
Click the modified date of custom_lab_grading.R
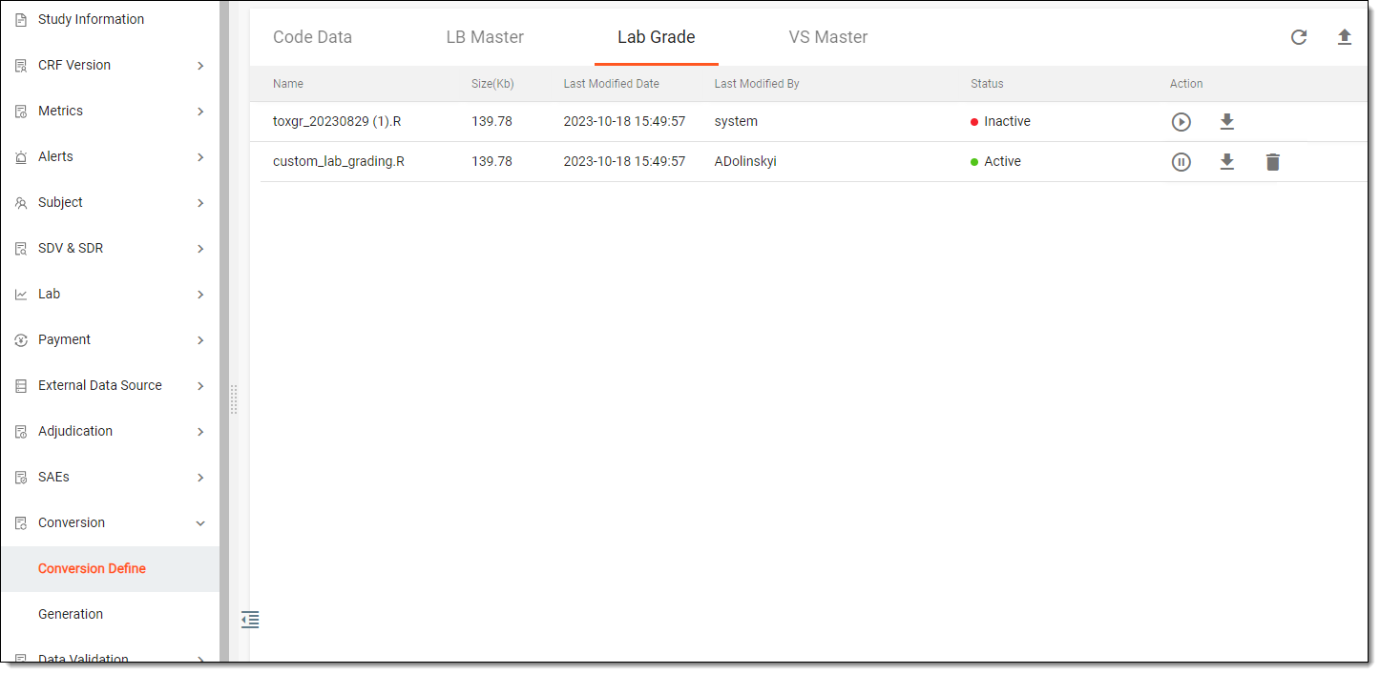point(624,162)
